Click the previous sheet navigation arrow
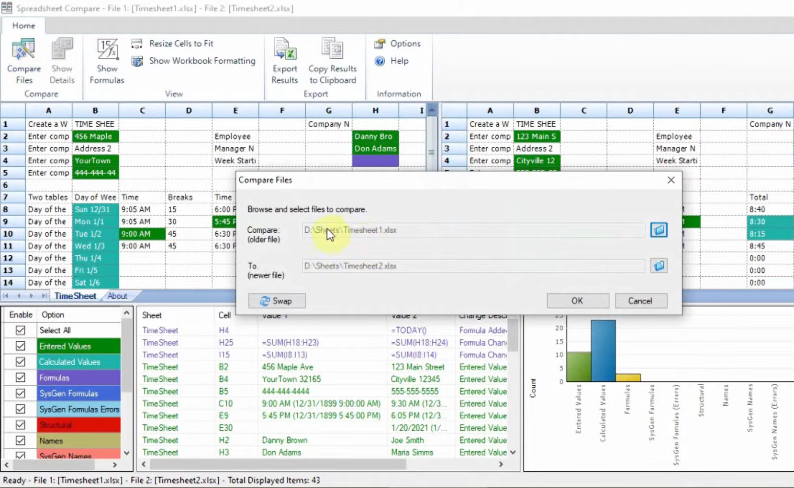This screenshot has height=488, width=794. (19, 296)
